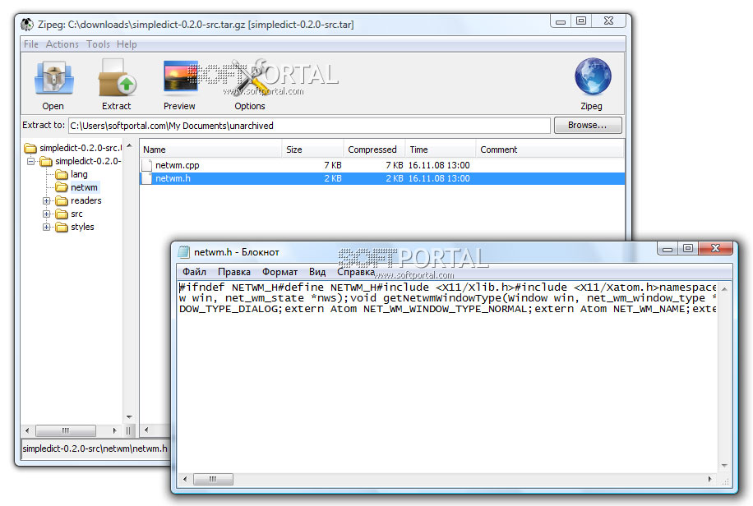This screenshot has width=753, height=506.
Task: Expand the styles folder node
Action: pyautogui.click(x=46, y=227)
